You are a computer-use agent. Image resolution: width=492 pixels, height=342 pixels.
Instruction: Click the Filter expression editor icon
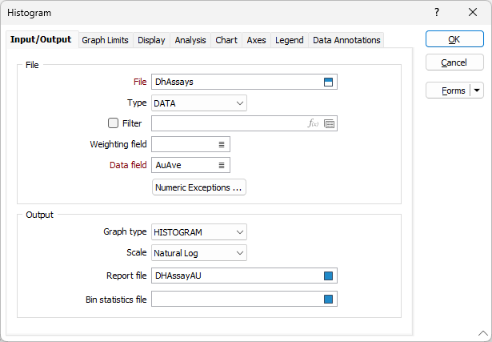click(x=314, y=123)
